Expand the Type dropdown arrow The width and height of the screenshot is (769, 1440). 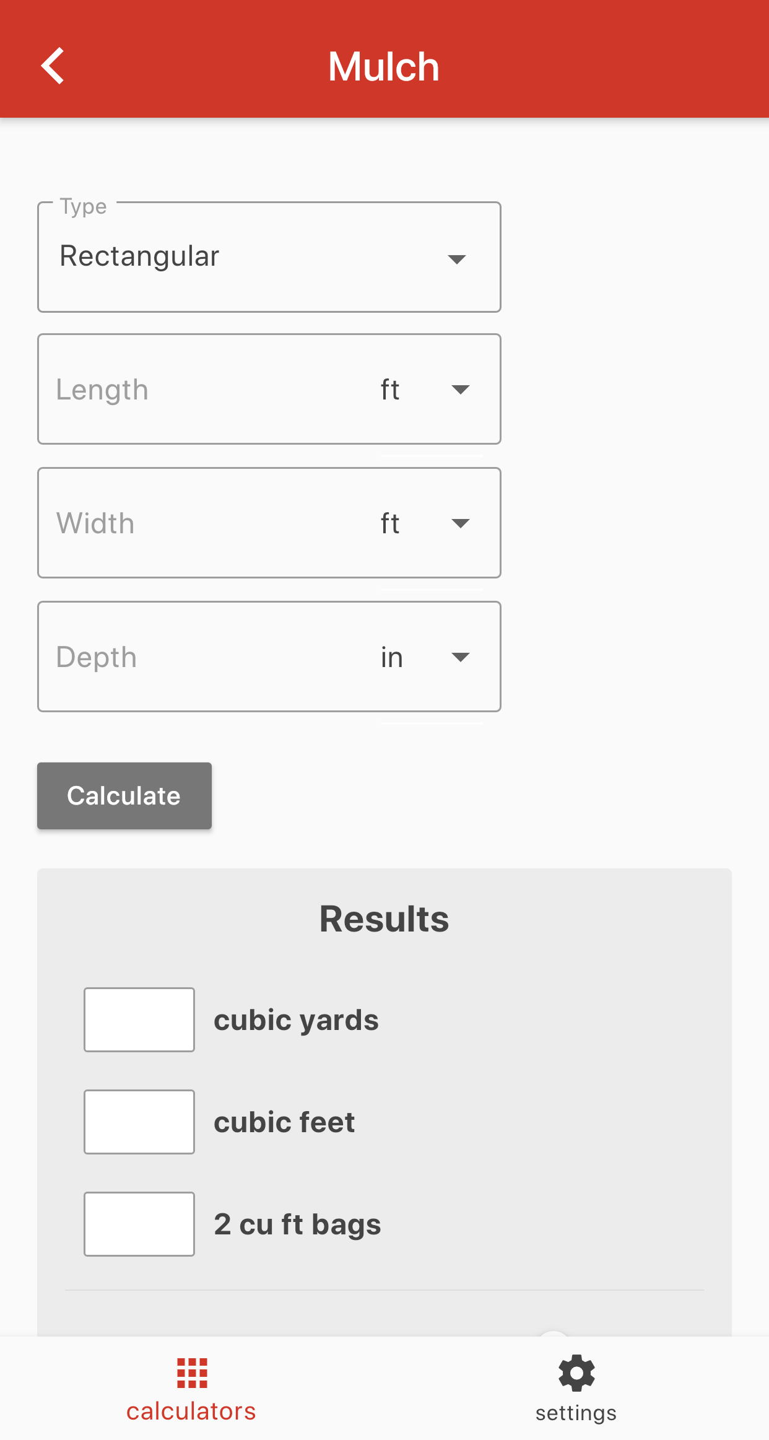[457, 259]
